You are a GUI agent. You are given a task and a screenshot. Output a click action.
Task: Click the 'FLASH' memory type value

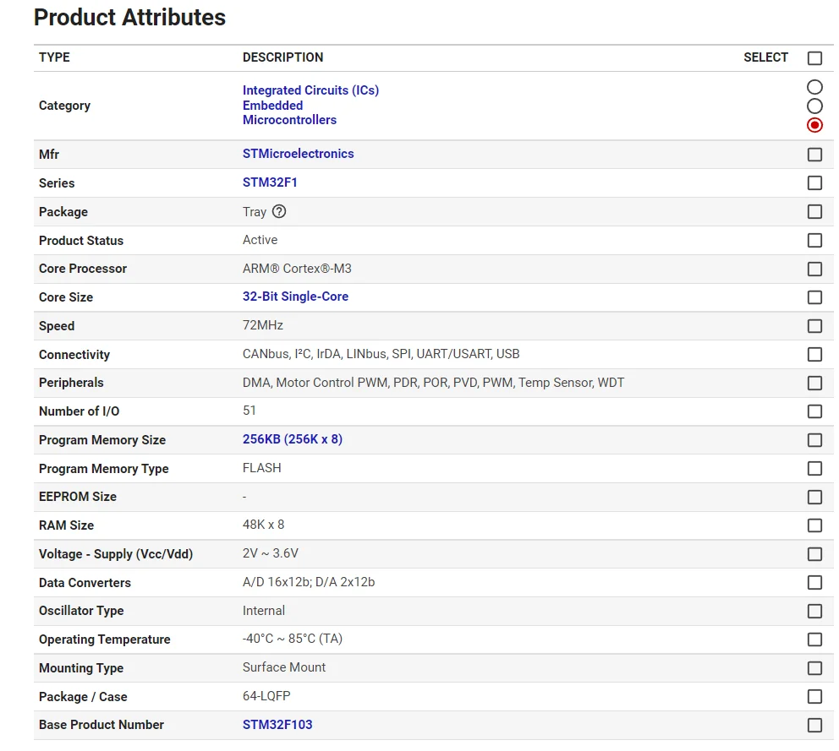pos(261,468)
